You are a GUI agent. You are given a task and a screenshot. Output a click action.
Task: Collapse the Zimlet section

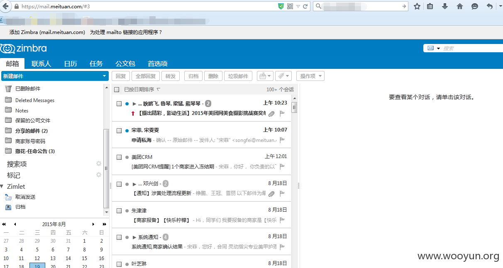coord(2,186)
